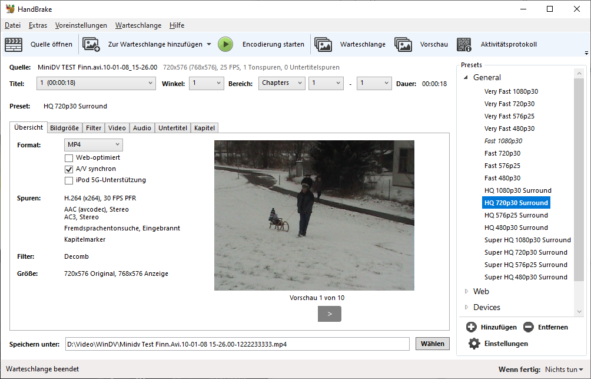Start encoding with the green play icon
The width and height of the screenshot is (591, 379).
225,45
